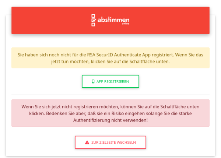The width and height of the screenshot is (221, 158).
Task: Click the small 'online' text under logo
Action: (126, 24)
